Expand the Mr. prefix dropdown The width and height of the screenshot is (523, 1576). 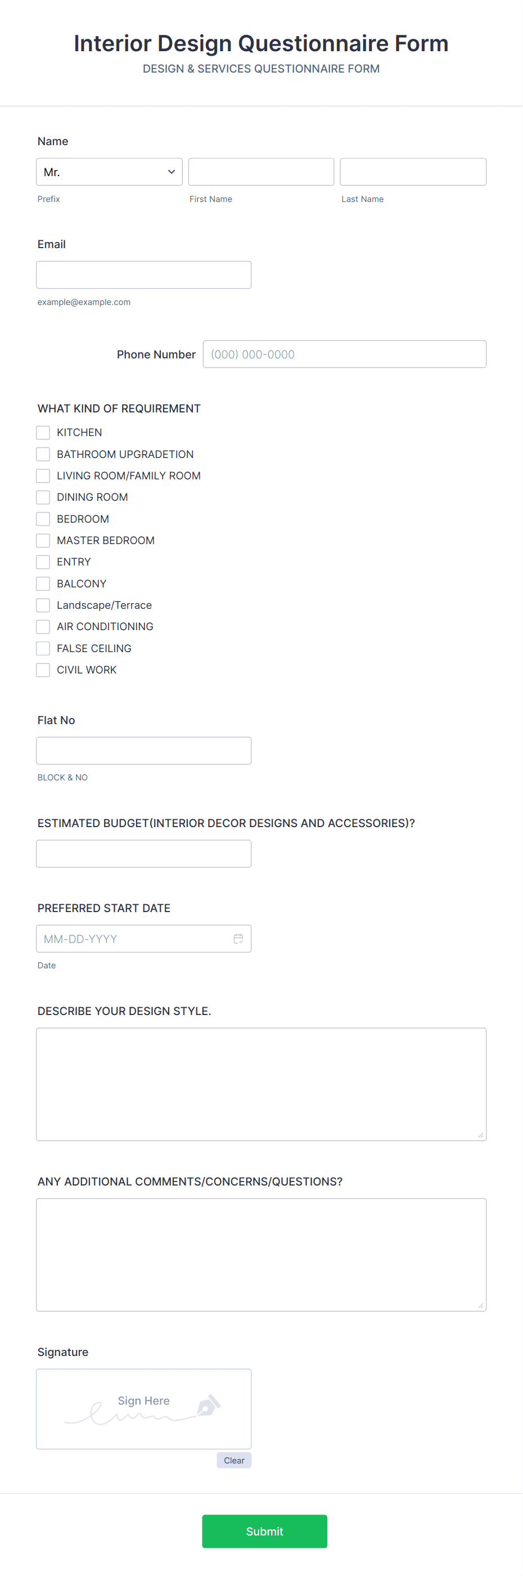point(110,172)
